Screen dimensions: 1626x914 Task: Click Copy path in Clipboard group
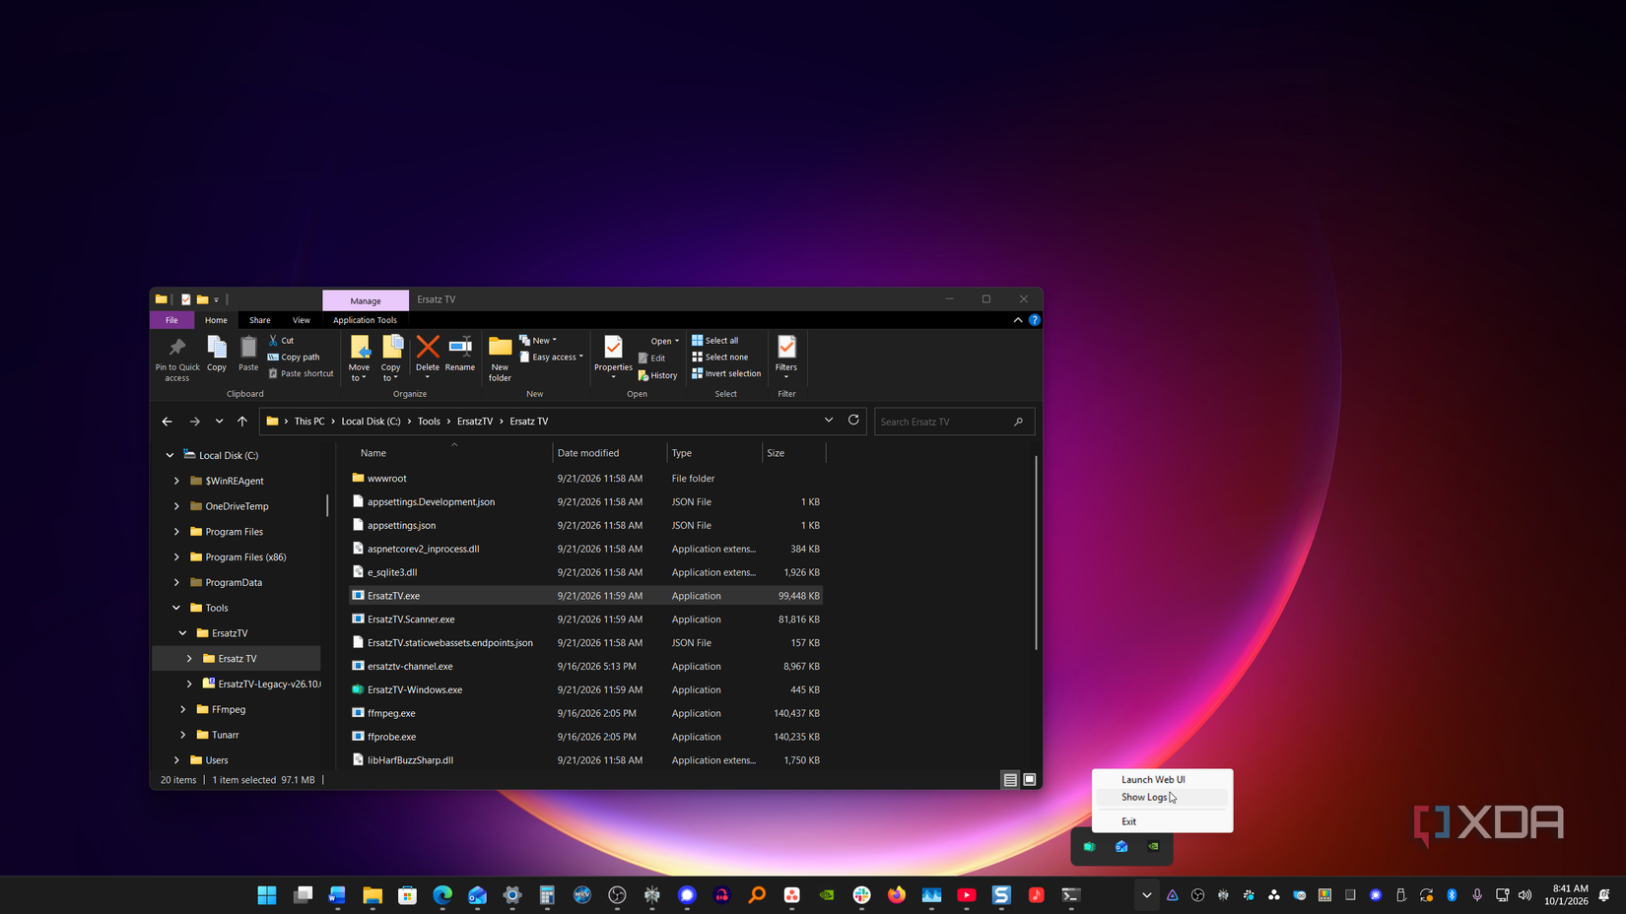coord(294,358)
